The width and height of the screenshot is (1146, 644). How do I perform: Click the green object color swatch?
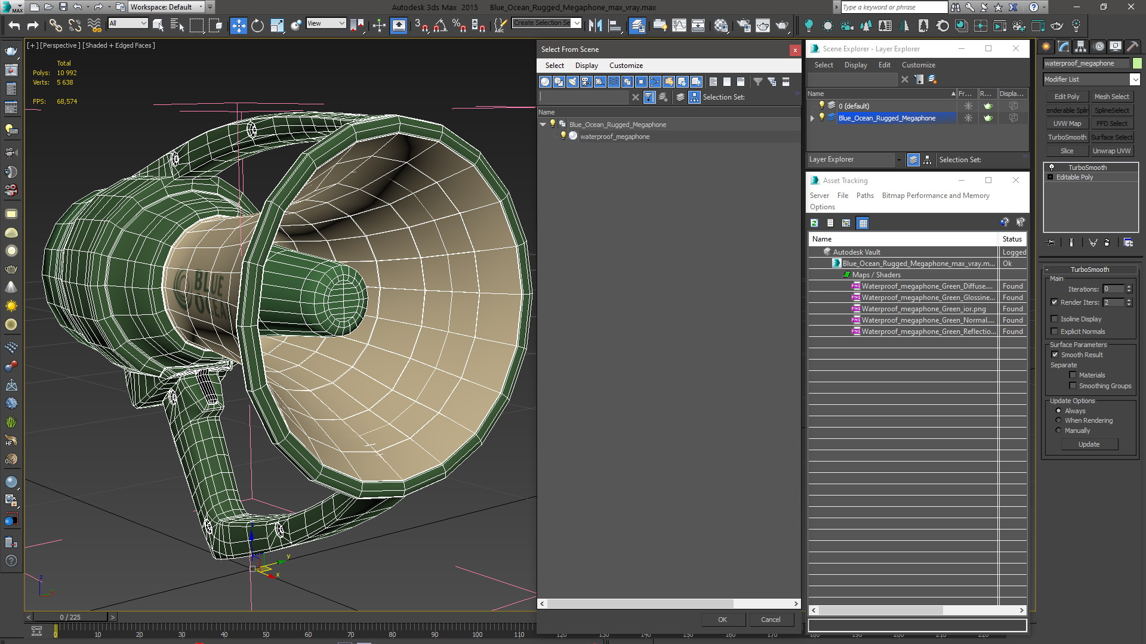click(x=1137, y=63)
